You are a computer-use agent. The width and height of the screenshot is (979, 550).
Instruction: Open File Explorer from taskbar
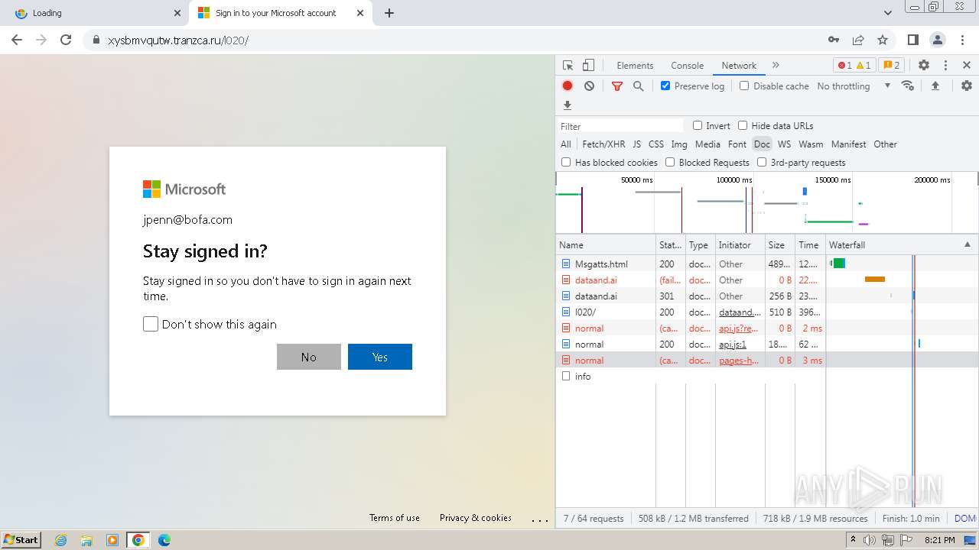(86, 540)
